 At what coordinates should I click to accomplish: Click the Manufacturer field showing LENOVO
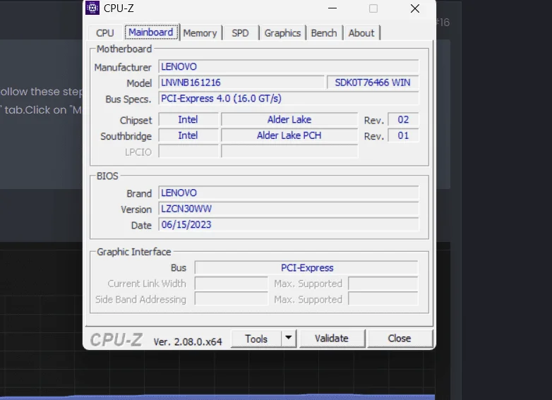tap(289, 66)
